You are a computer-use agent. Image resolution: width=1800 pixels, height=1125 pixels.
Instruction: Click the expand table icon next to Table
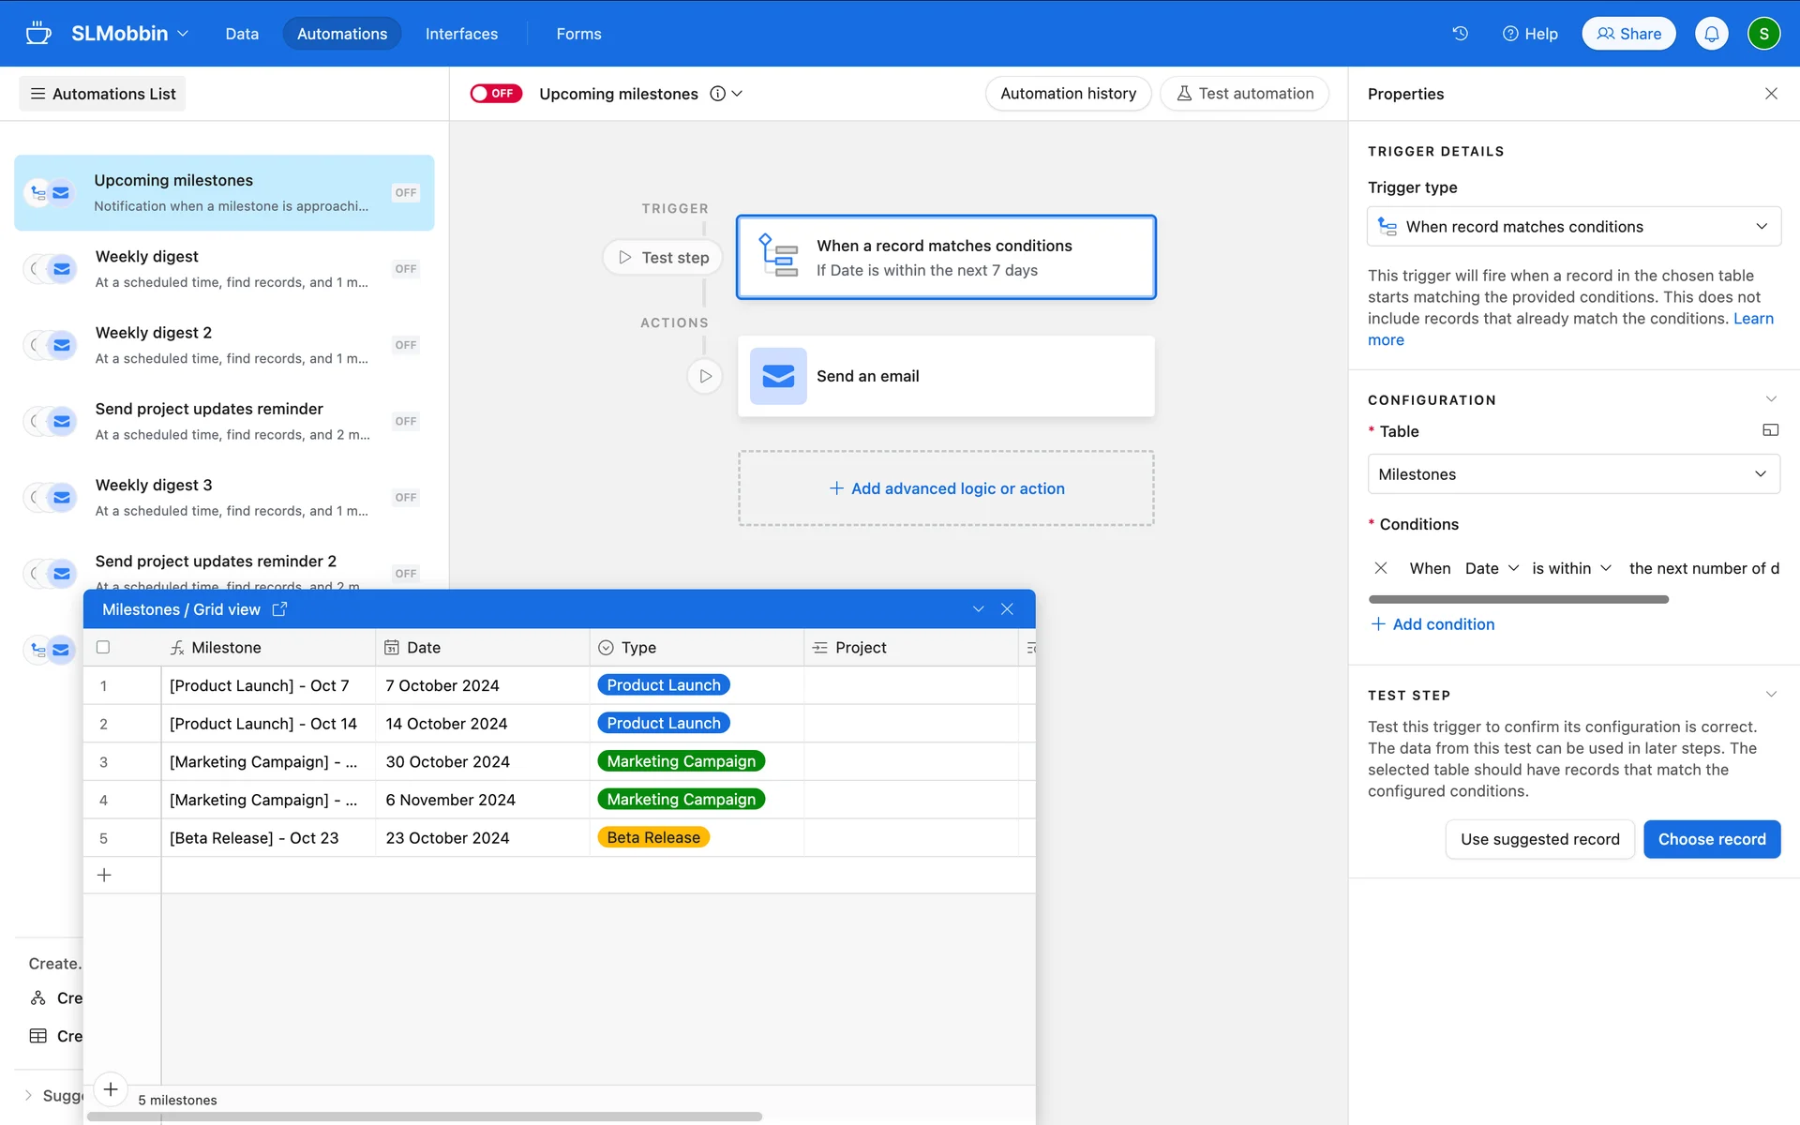pyautogui.click(x=1770, y=430)
